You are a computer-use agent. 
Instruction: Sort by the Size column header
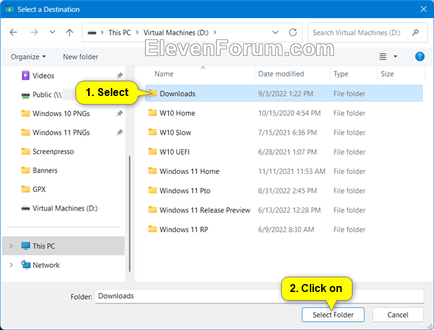point(387,74)
